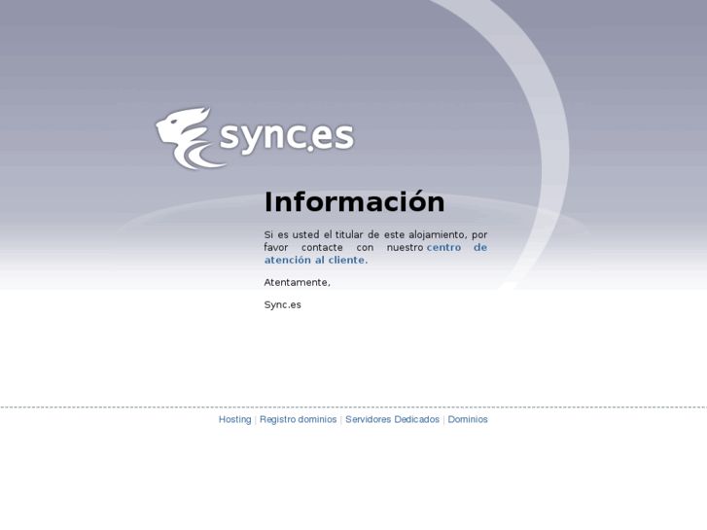The image size is (707, 530).
Task: Click the sync.es logo
Action: click(x=255, y=138)
